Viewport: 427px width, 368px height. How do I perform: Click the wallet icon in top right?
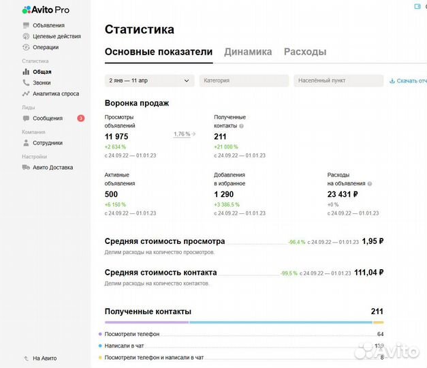[x=417, y=6]
